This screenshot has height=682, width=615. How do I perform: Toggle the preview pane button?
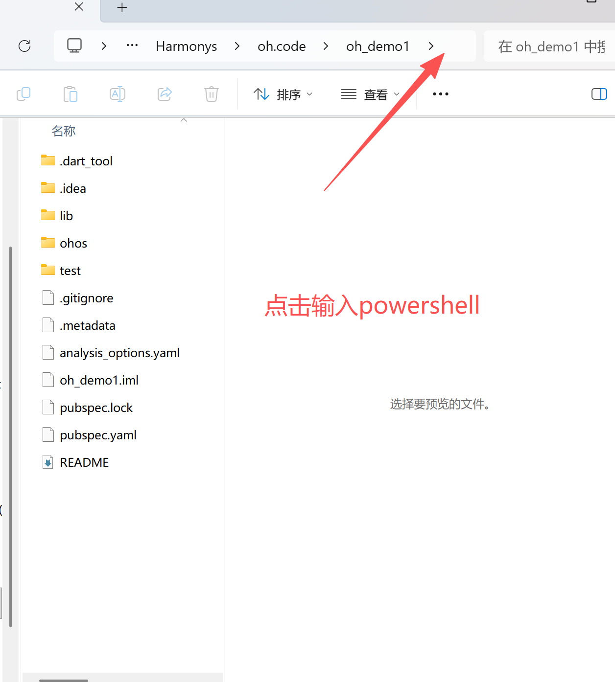coord(599,94)
